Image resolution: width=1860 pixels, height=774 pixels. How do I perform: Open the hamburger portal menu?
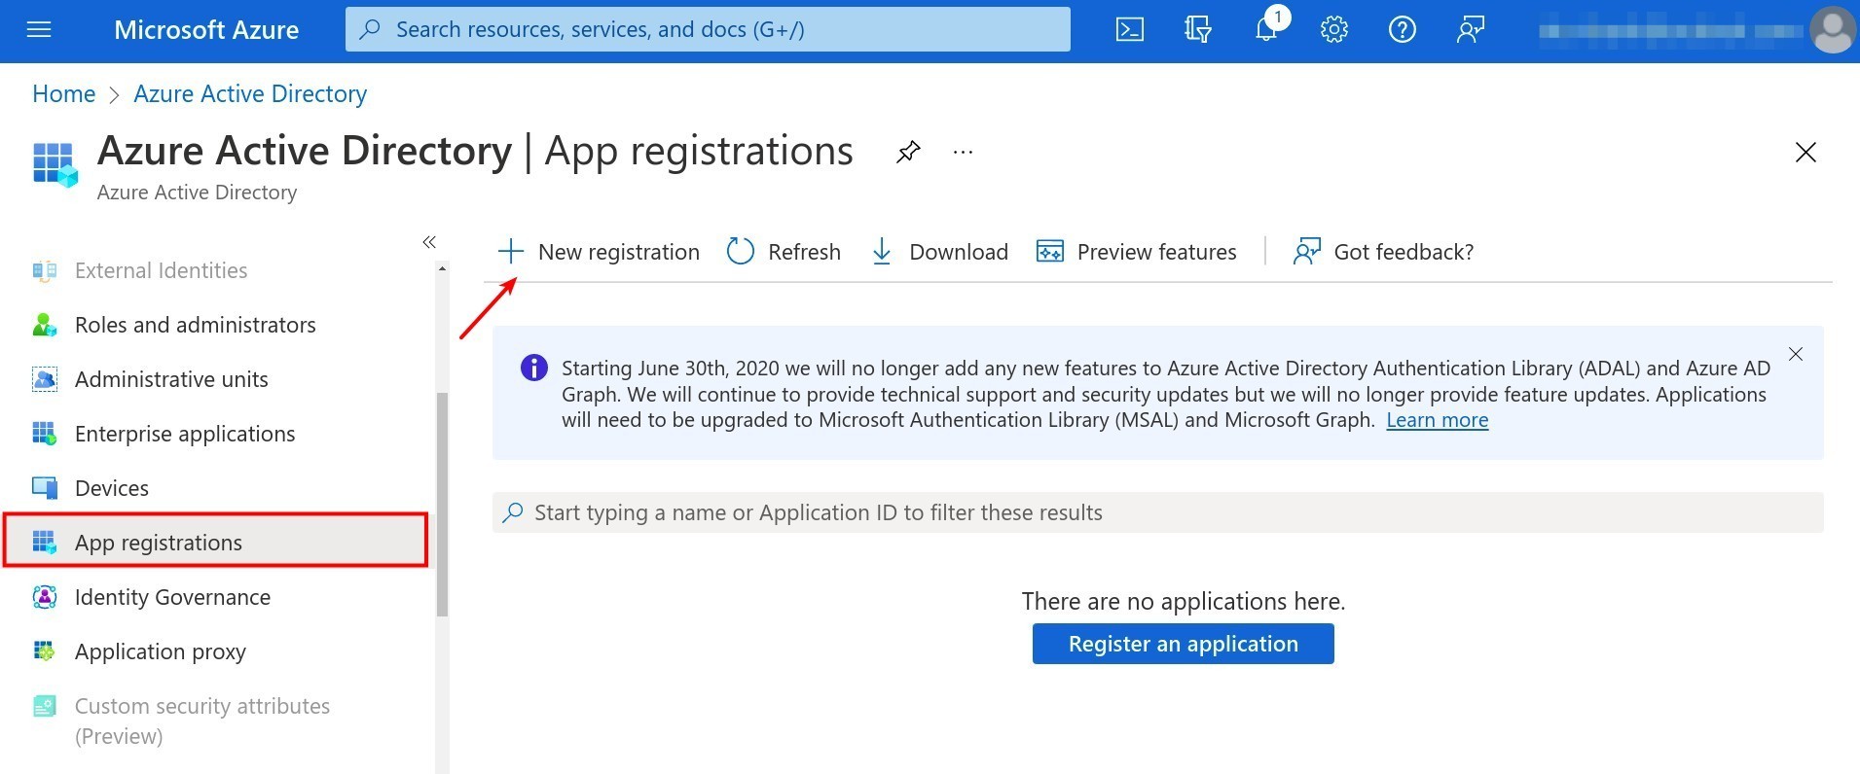point(39,30)
